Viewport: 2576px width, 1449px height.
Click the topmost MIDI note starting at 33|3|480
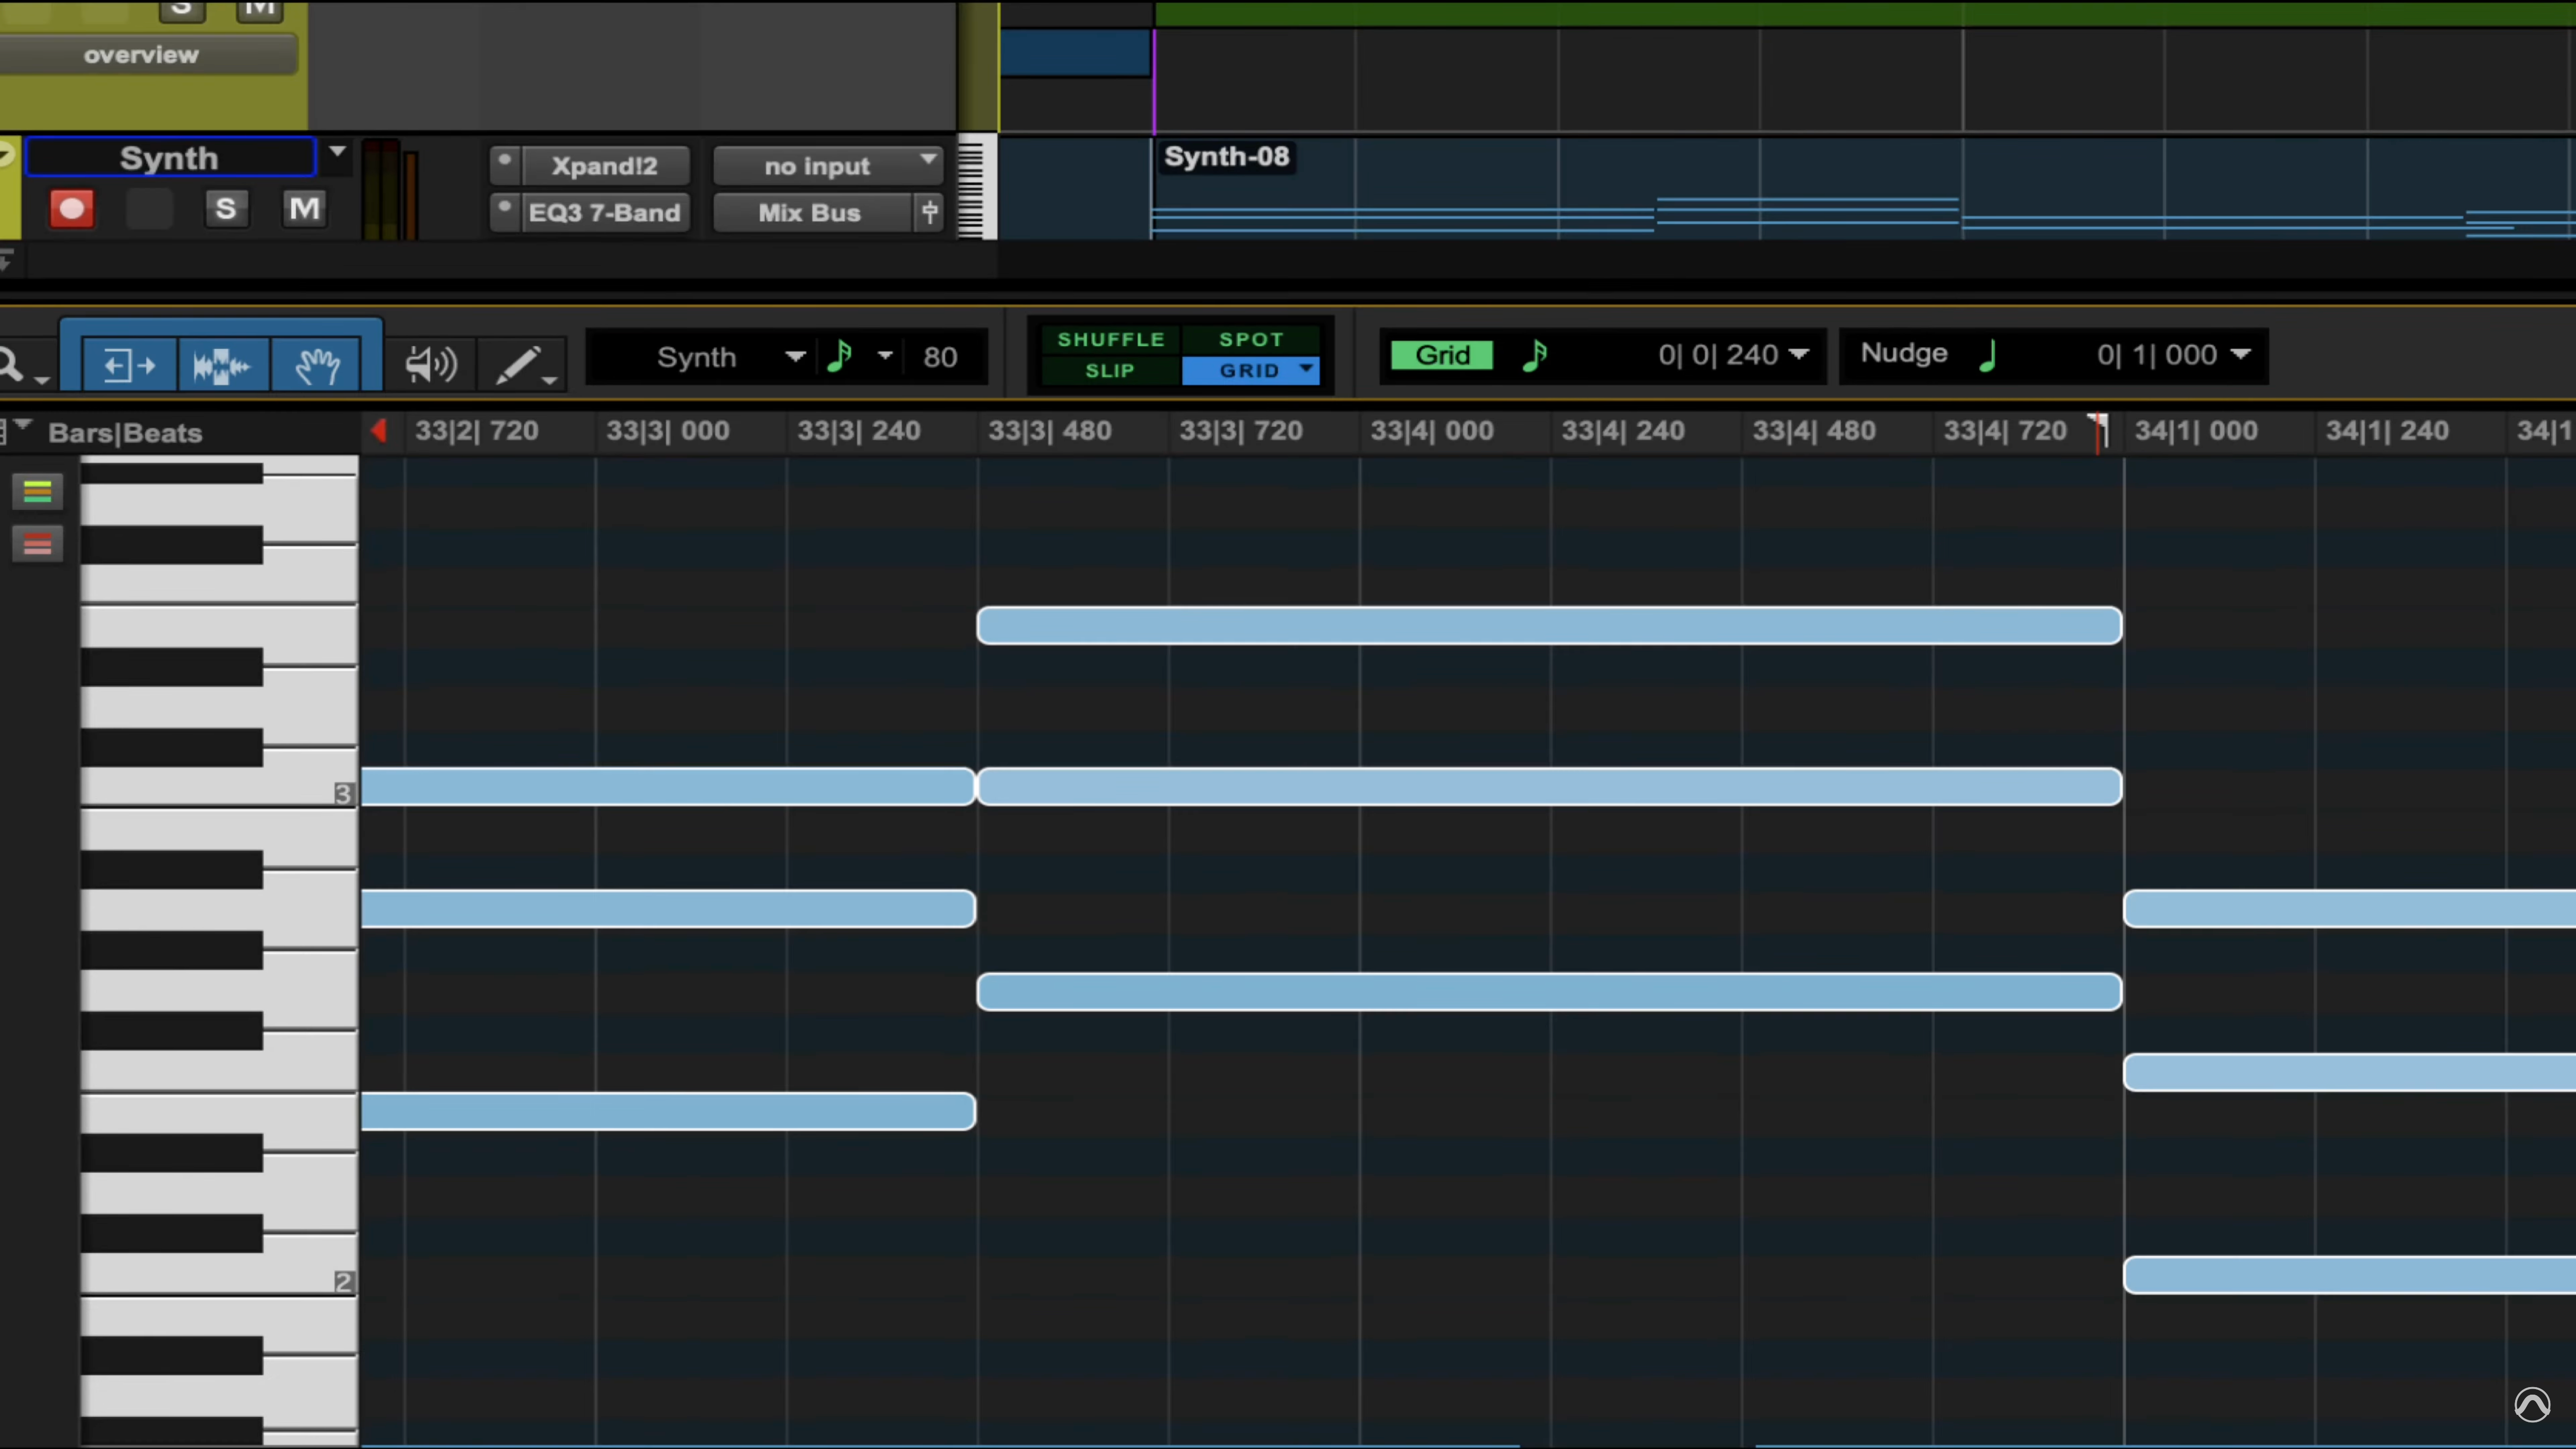click(x=1549, y=626)
